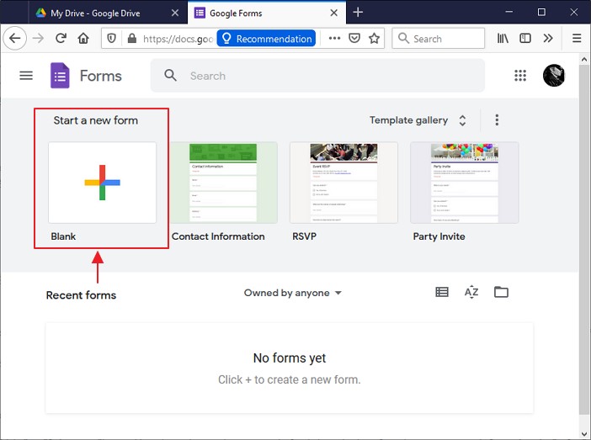The width and height of the screenshot is (591, 440).
Task: Switch to list view icon
Action: coord(442,292)
